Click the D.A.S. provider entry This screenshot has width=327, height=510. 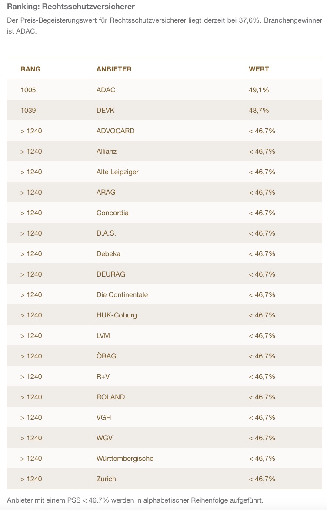[106, 233]
